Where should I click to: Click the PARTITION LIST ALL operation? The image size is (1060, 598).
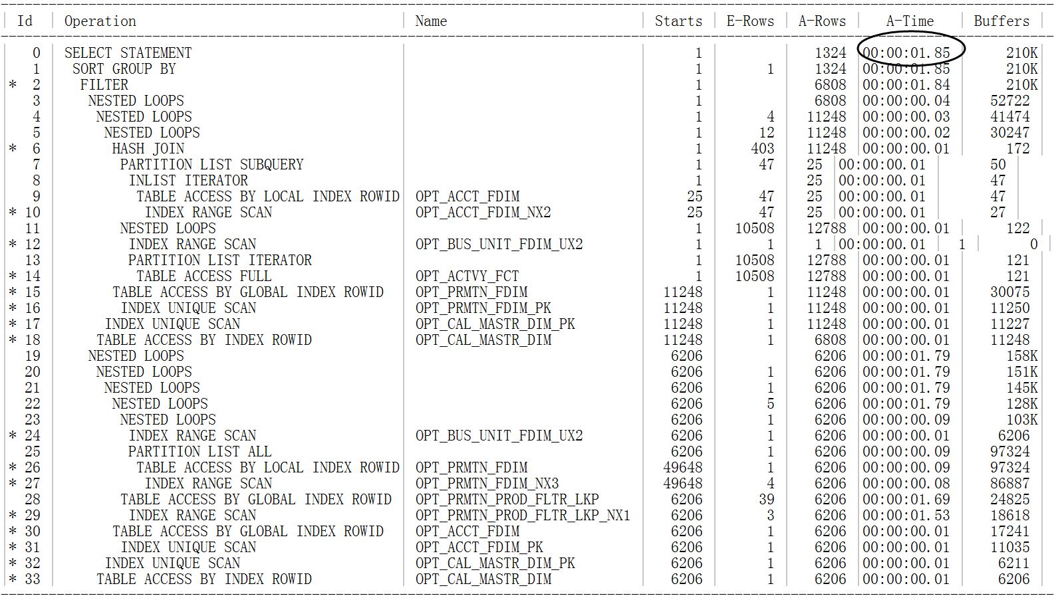click(x=200, y=452)
